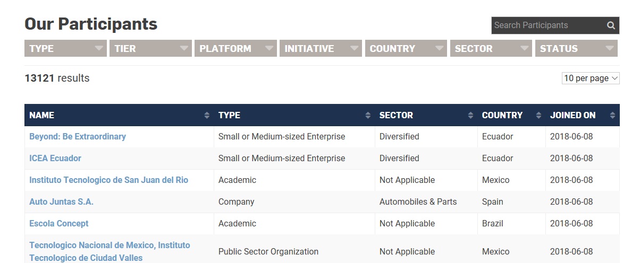Open the TIER filter dropdown
The image size is (640, 263).
coord(150,48)
